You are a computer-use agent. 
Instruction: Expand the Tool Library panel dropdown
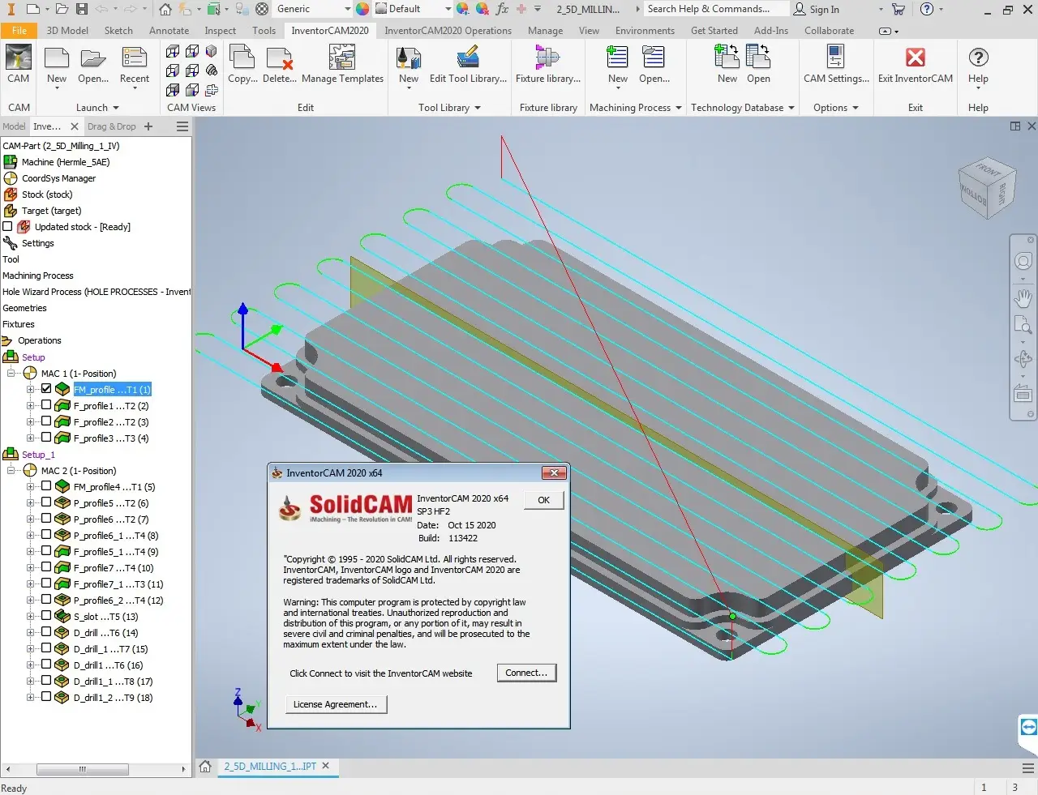[x=478, y=108]
